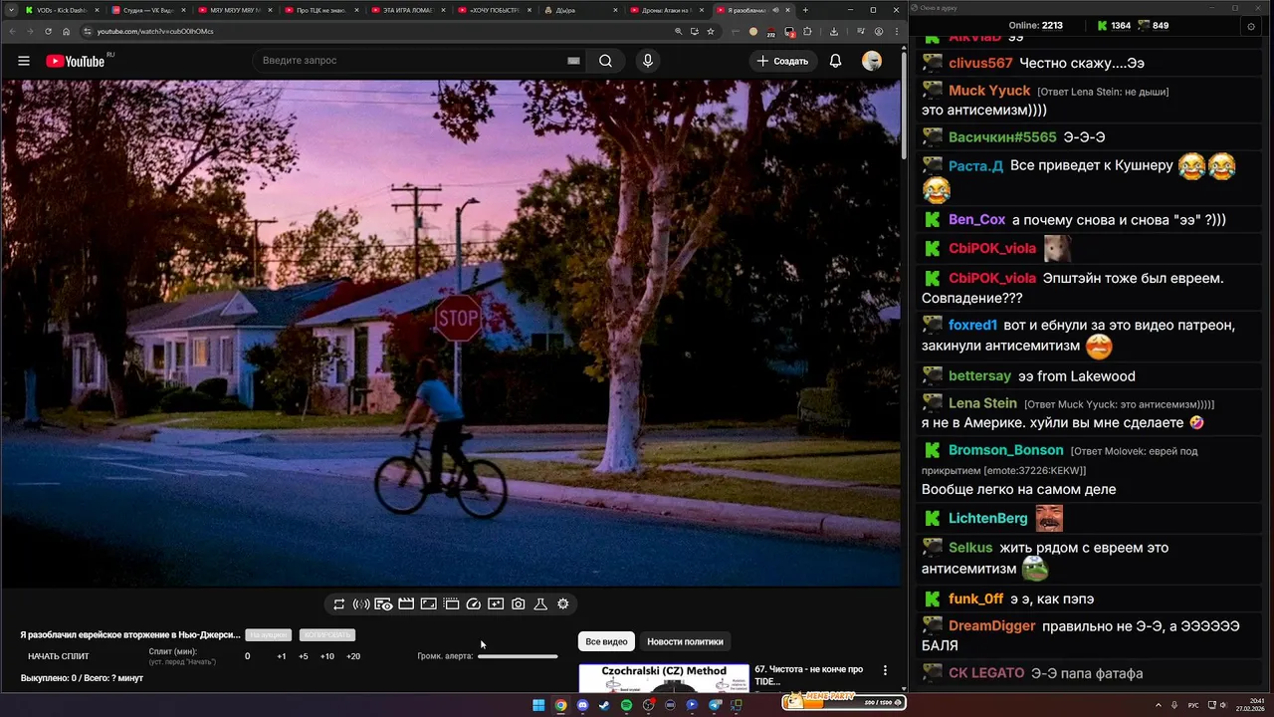Add +1 minute to split
Viewport: 1274px width, 717px height.
pos(282,657)
